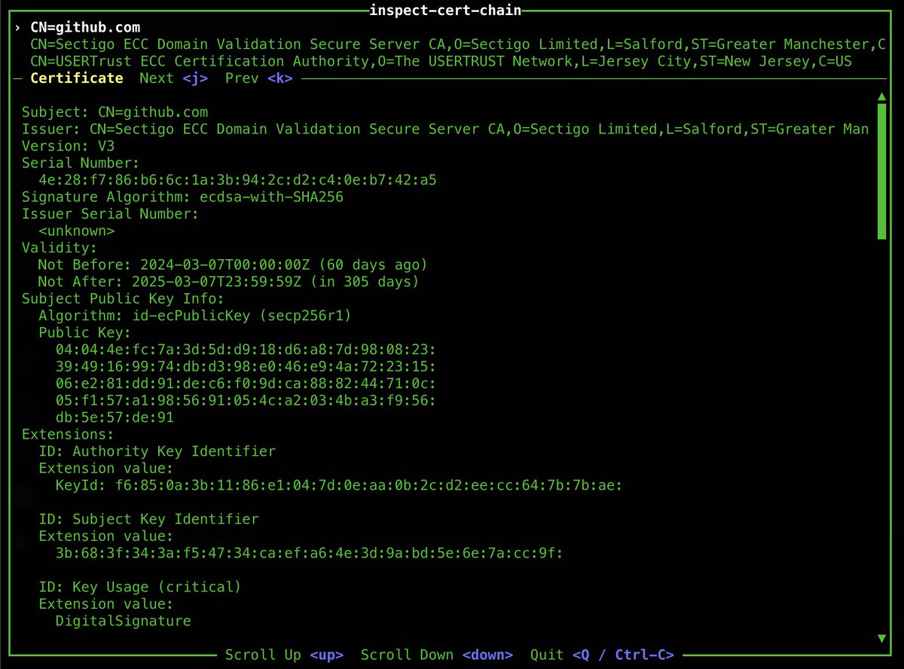Click the <down> key hint
Screen dimensions: 904x669
[x=488, y=655]
